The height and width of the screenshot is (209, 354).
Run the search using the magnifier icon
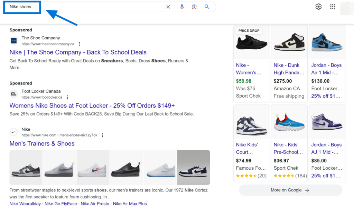coord(207,7)
